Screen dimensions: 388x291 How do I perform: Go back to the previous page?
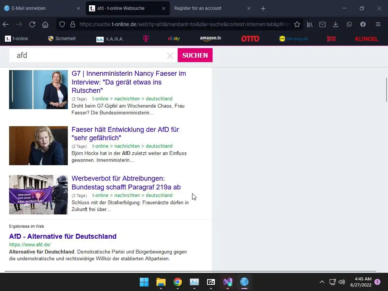6,24
